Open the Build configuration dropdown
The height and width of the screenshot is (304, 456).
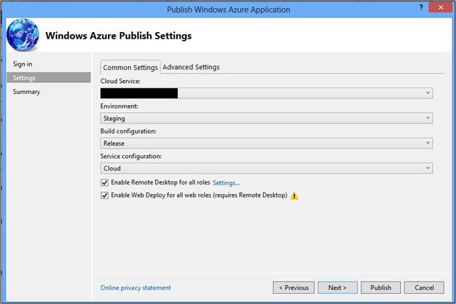(x=428, y=144)
